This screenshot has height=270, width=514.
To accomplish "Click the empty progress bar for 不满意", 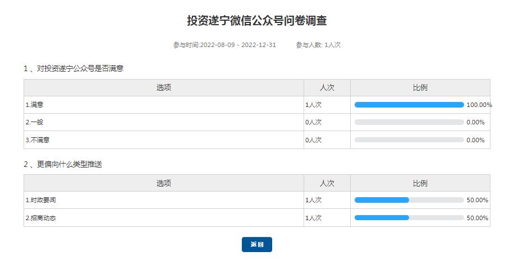I will tap(409, 140).
